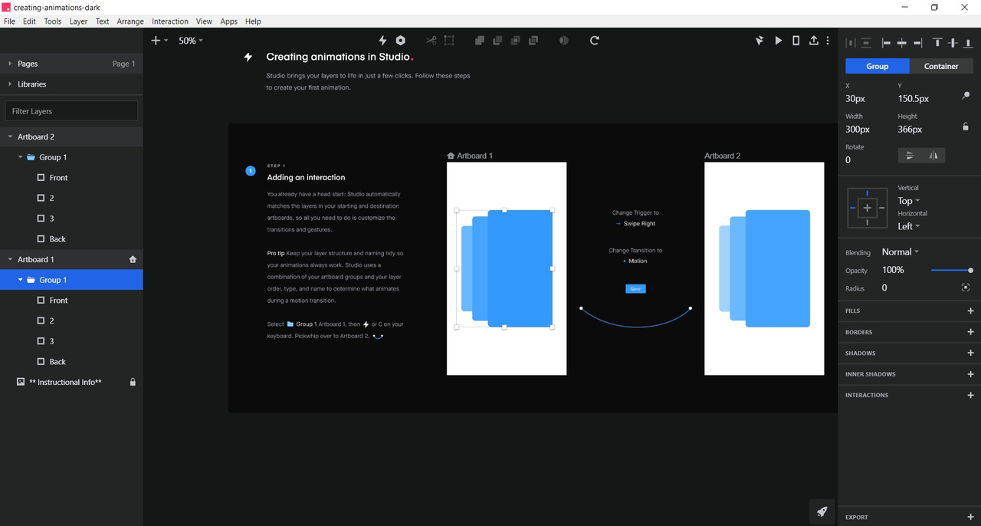Add a new inner shadow

tap(970, 374)
